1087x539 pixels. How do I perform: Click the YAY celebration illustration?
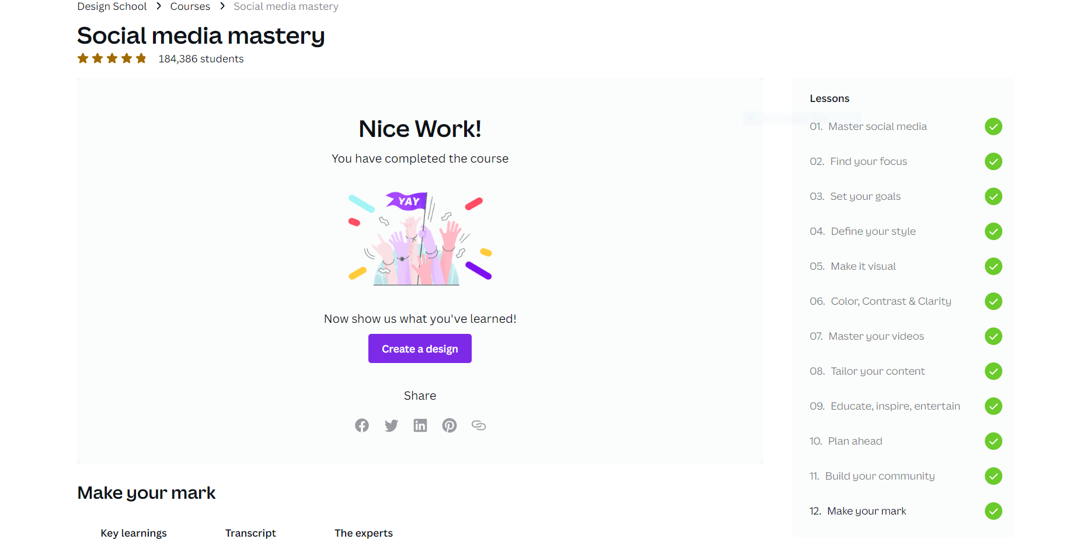(420, 239)
